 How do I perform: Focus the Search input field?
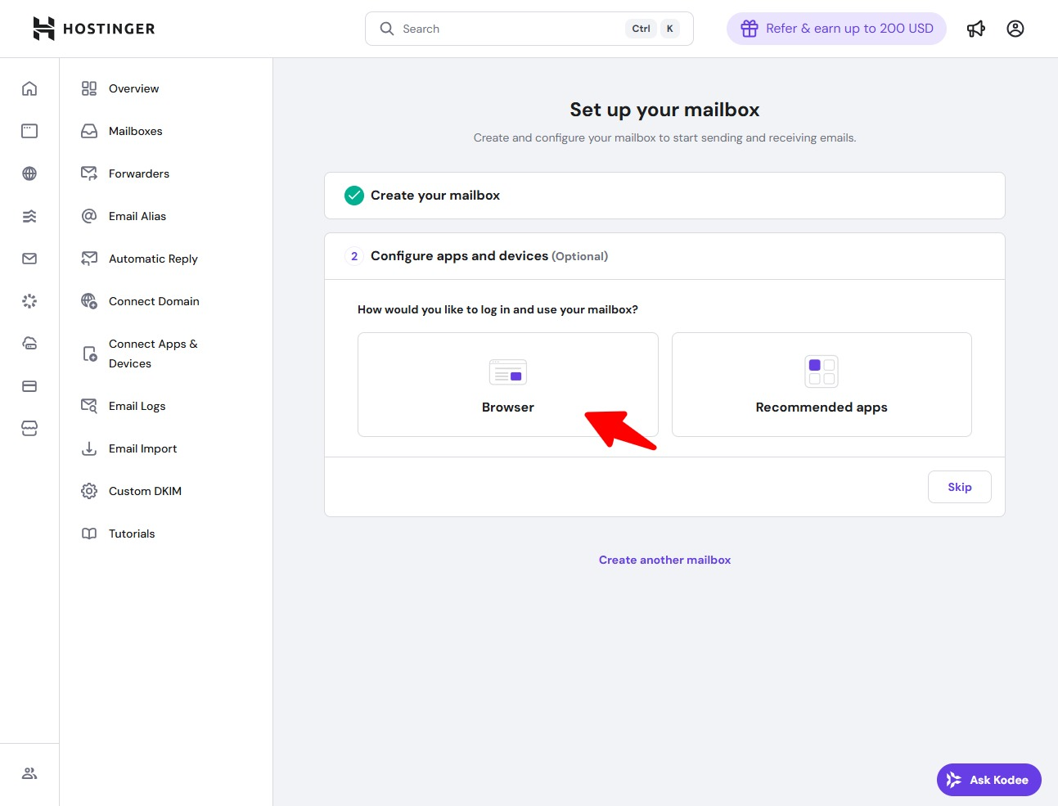[x=507, y=29]
